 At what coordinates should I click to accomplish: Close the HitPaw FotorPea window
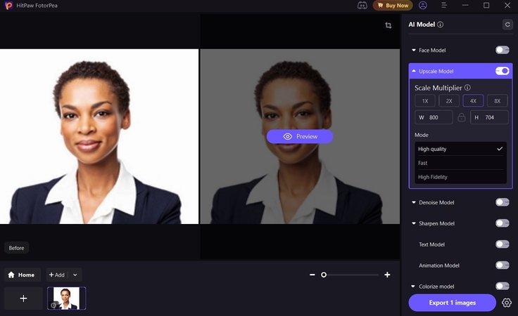507,6
